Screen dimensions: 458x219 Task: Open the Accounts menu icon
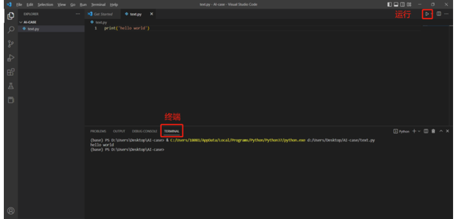(11, 211)
